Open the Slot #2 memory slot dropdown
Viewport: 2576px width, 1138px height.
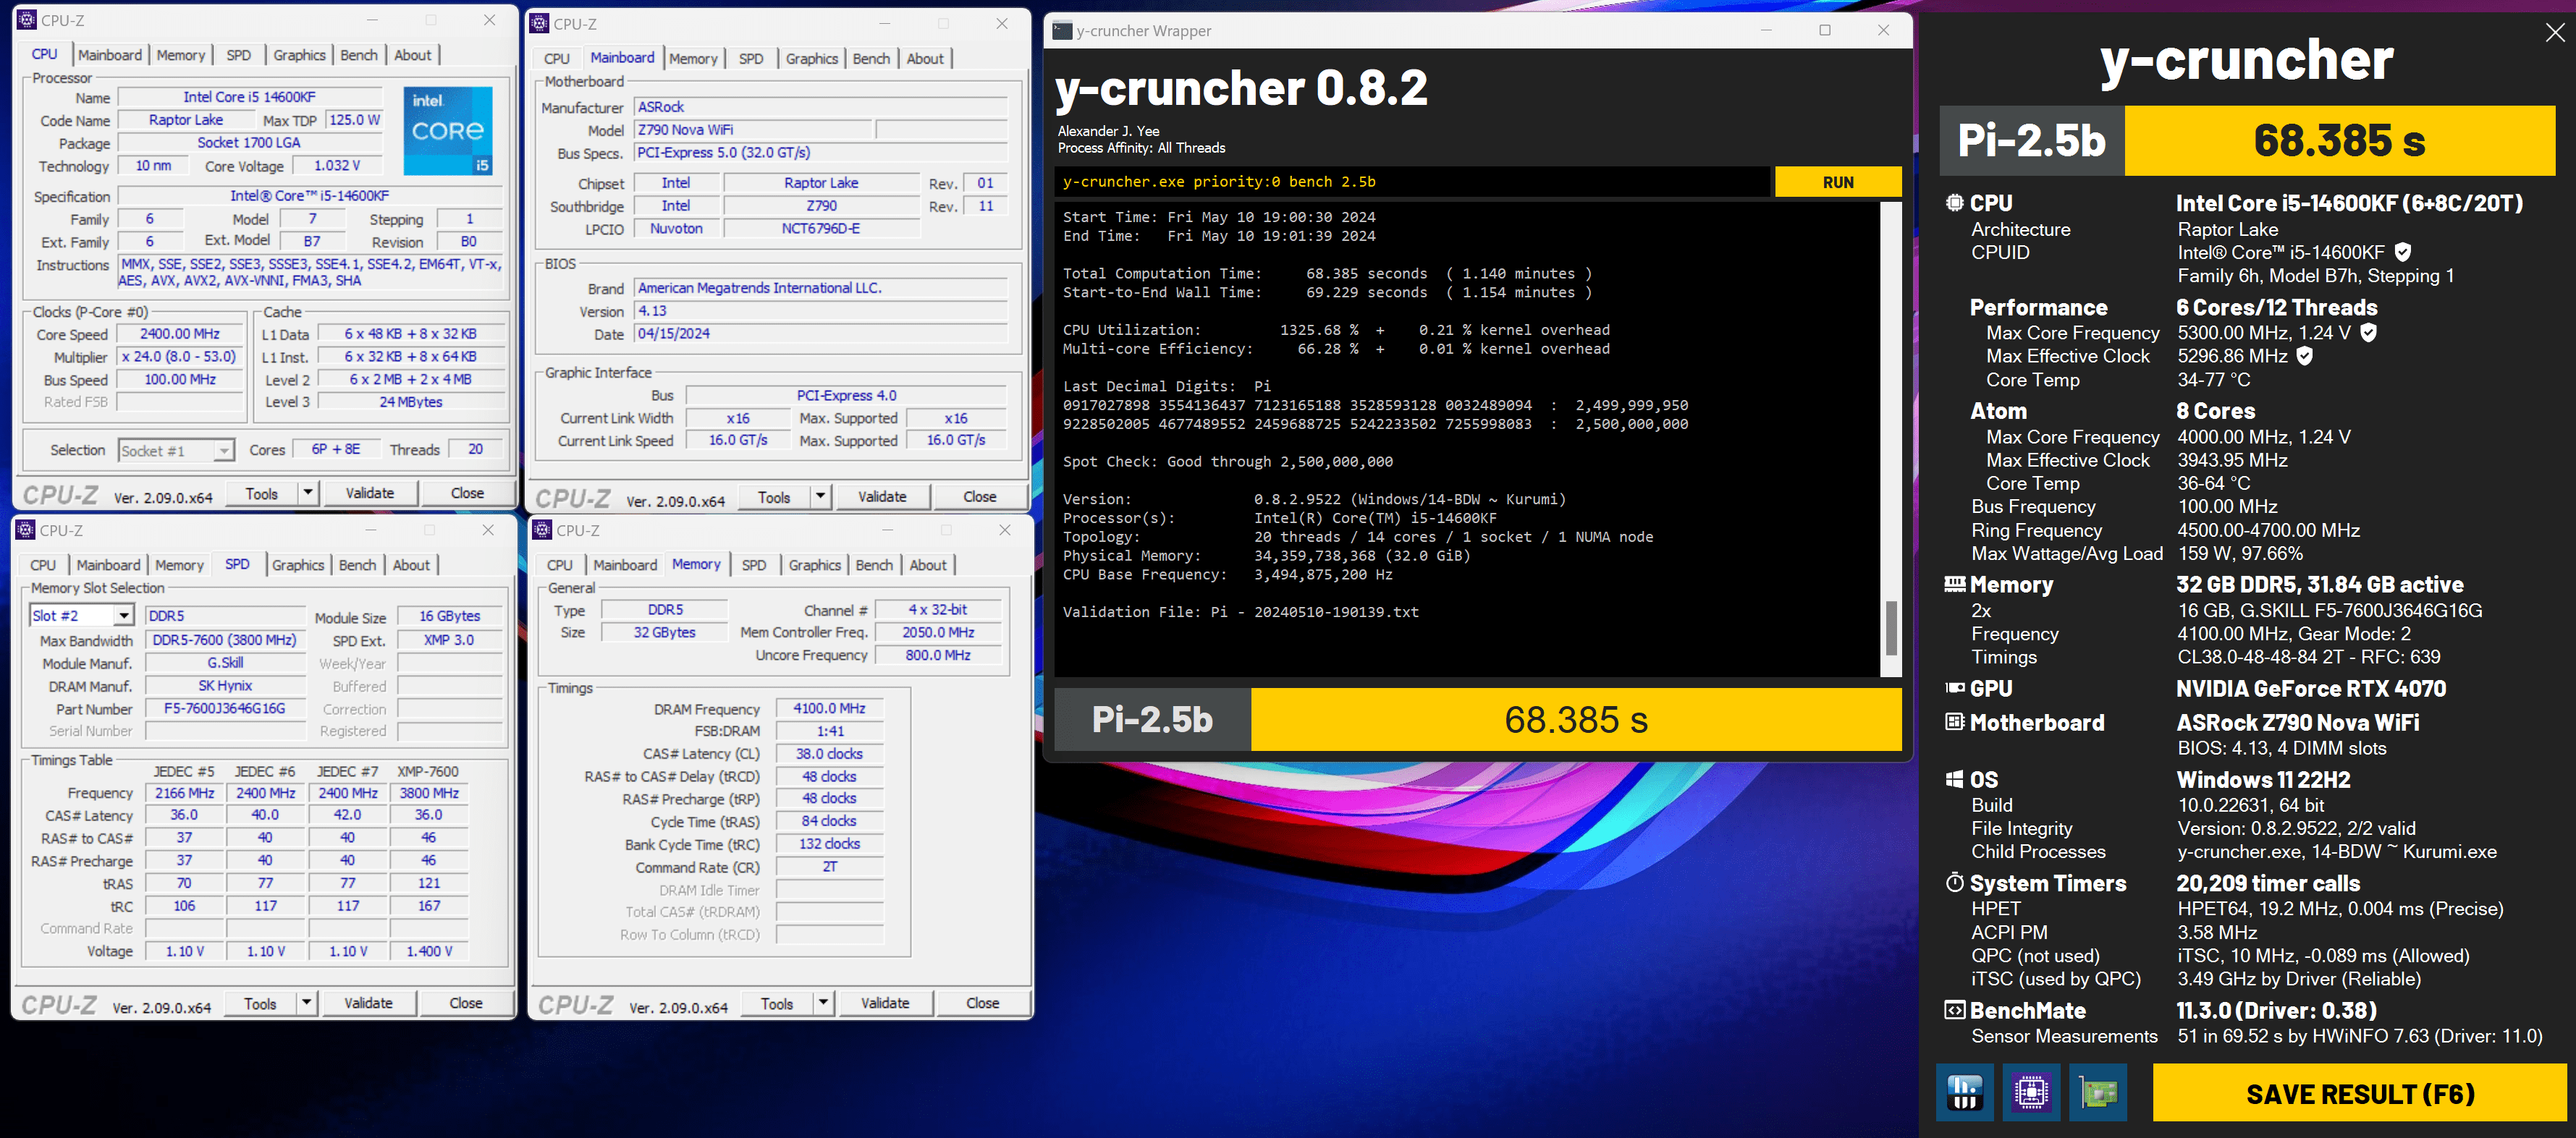pos(124,616)
